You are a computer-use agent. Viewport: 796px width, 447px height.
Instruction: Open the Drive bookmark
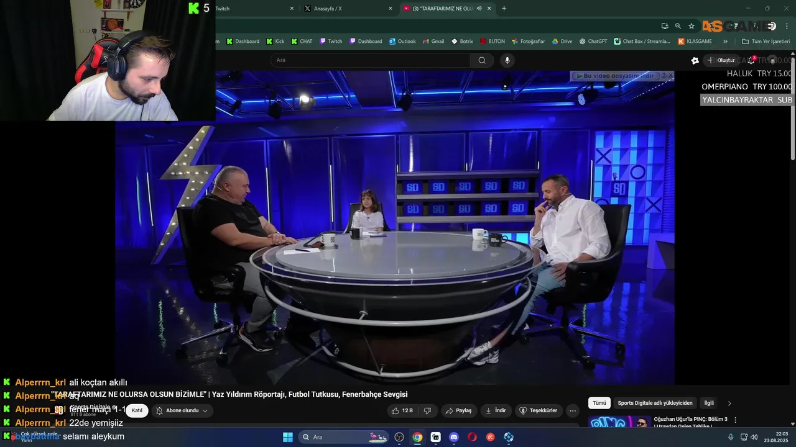click(562, 42)
